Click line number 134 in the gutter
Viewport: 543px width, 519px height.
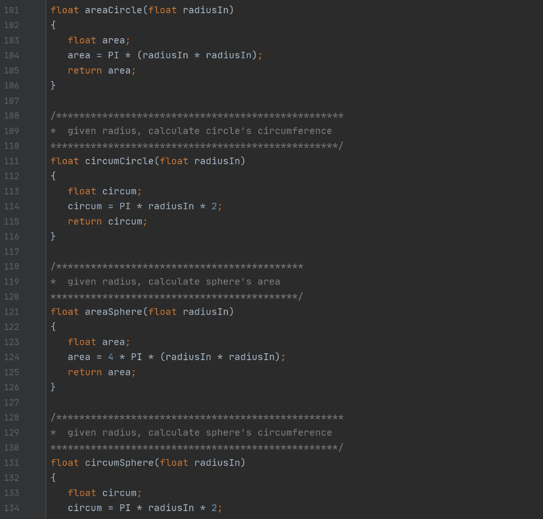[11, 507]
